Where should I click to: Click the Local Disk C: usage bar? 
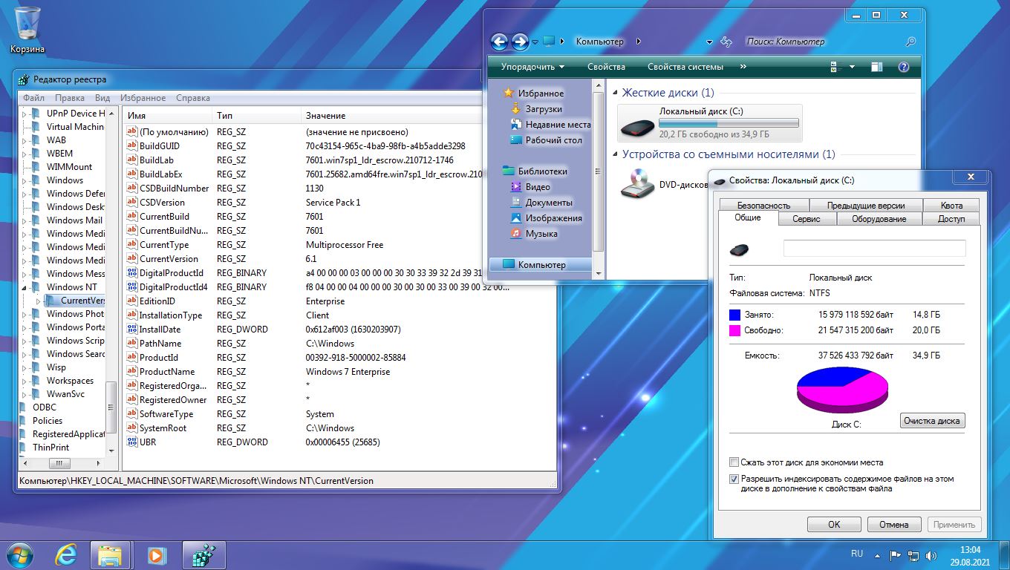(x=729, y=123)
